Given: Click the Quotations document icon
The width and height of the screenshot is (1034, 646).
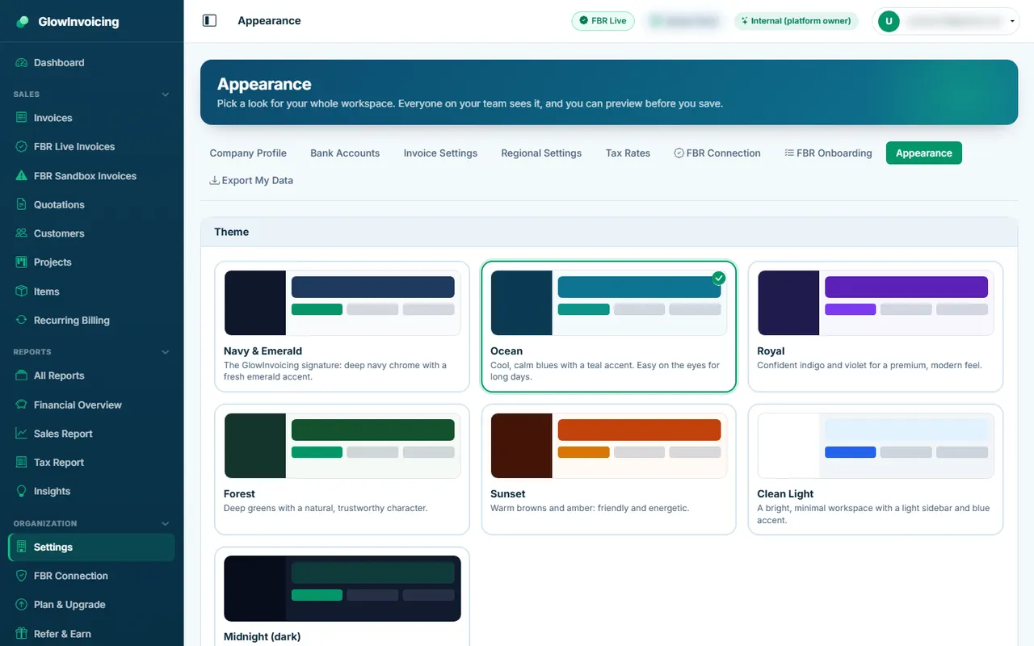Looking at the screenshot, I should [x=22, y=205].
